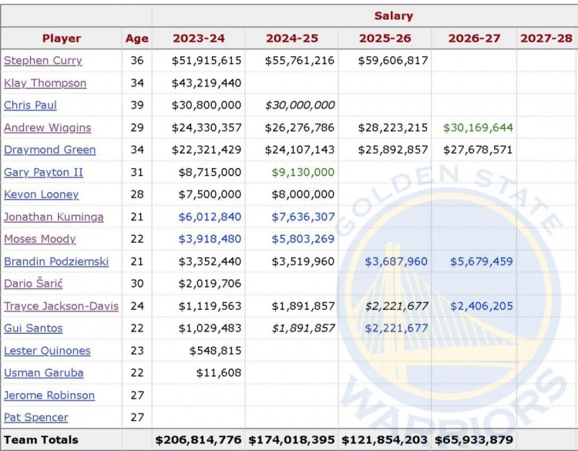Click the 2023-24 Team Totals value

(199, 439)
